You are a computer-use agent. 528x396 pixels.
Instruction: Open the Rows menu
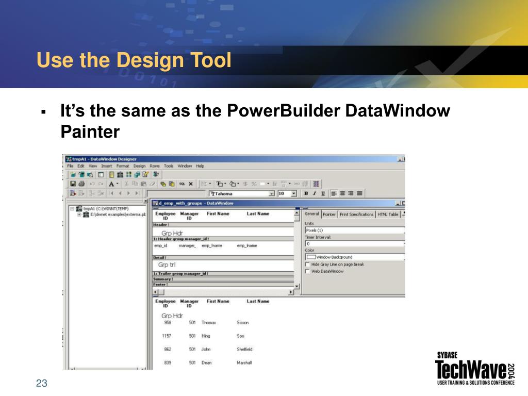[x=155, y=166]
